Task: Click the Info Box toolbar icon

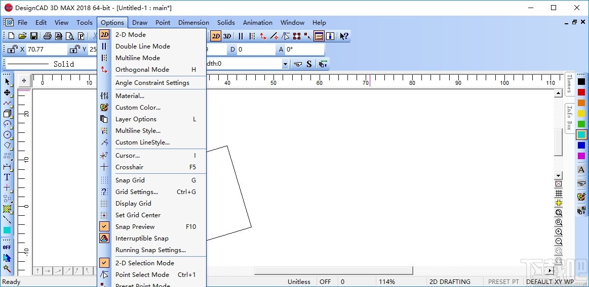Action: (x=330, y=36)
